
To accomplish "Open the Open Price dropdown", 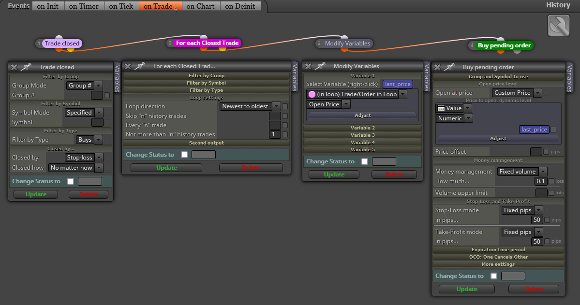I will click(328, 104).
